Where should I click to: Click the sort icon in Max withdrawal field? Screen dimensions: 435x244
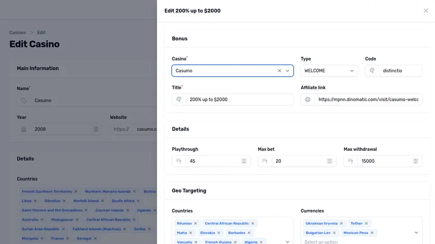click(x=350, y=161)
